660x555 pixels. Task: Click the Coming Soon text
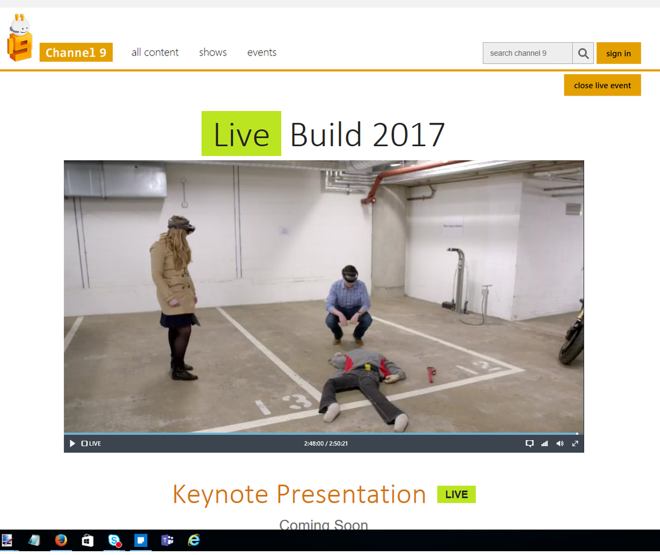point(323,524)
